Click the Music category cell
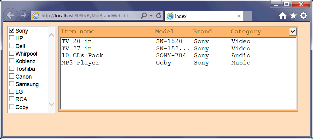This screenshot has width=313, height=139. (241, 63)
